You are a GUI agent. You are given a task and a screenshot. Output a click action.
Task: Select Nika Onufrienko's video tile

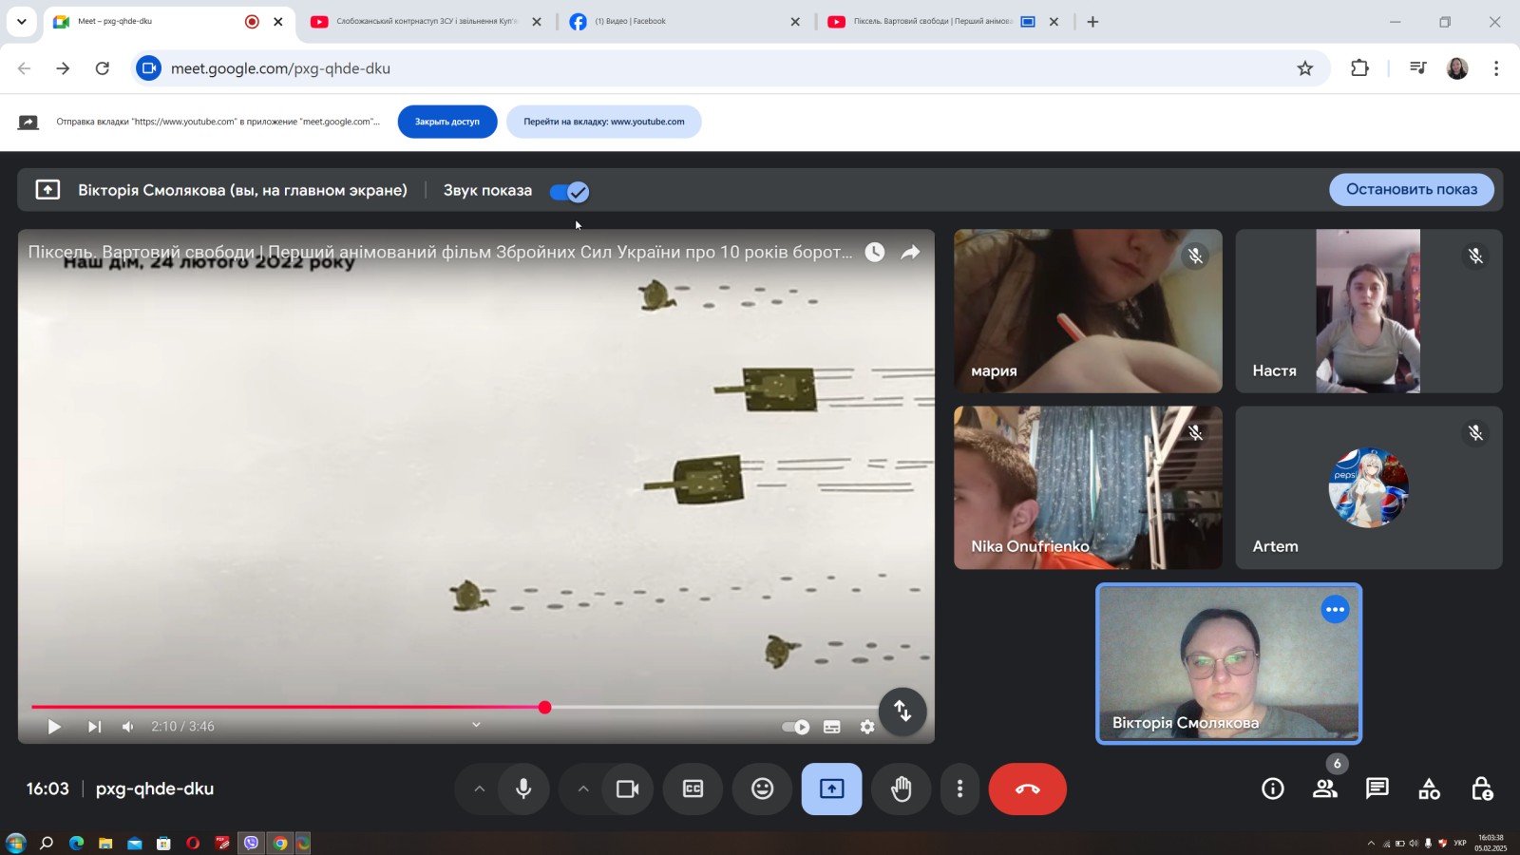click(x=1088, y=488)
